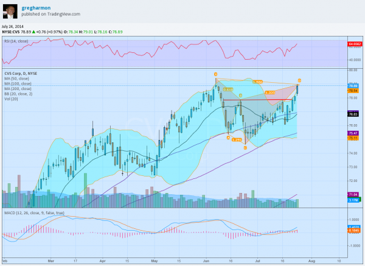Click the Apr label on time axis
Screen dimensions: 365x266
pyautogui.click(x=102, y=261)
